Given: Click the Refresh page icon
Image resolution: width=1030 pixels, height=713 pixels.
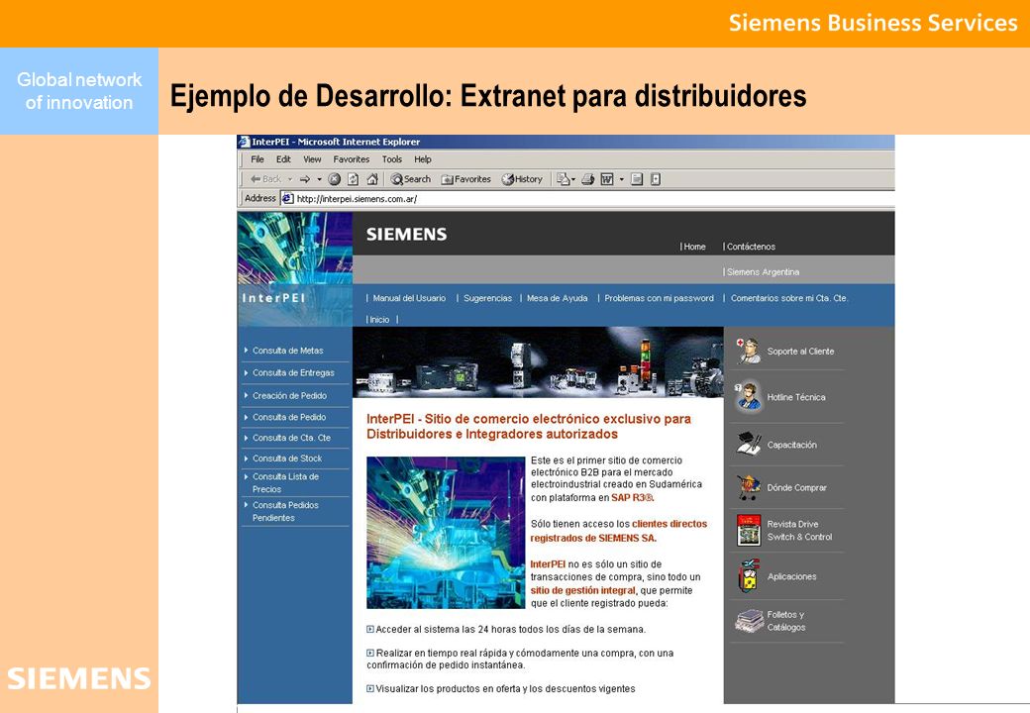Looking at the screenshot, I should point(353,179).
